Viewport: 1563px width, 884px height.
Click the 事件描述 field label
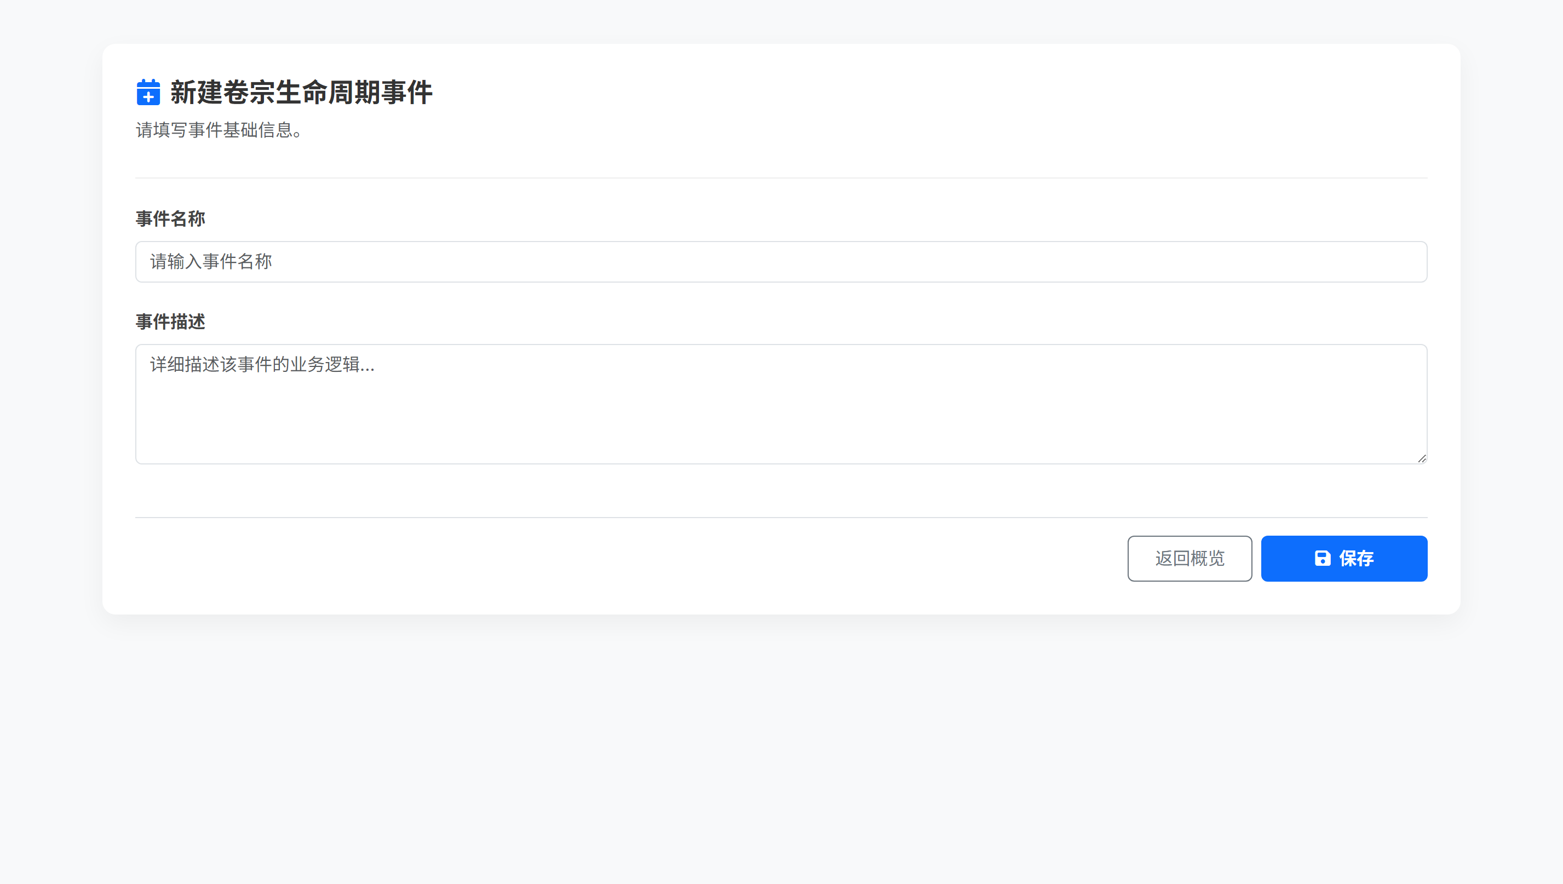click(170, 322)
